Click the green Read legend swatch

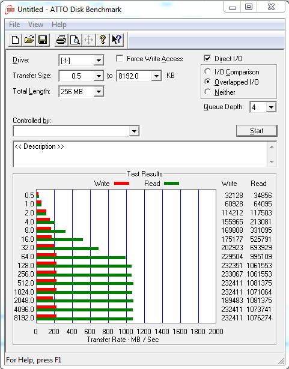[x=171, y=184]
